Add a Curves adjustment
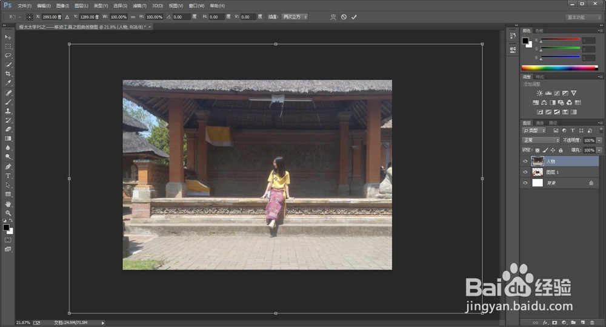The width and height of the screenshot is (606, 327). (556, 93)
